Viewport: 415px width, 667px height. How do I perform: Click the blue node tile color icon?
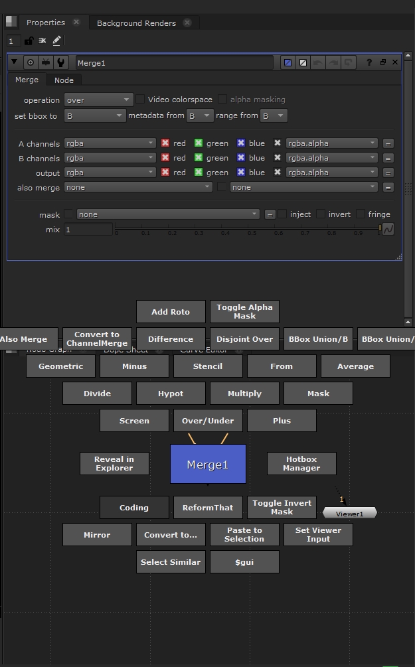(288, 63)
